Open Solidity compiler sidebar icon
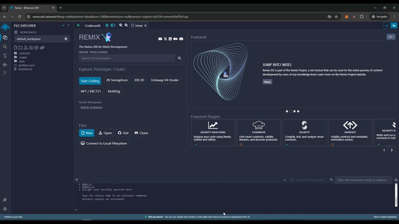 click(5, 56)
